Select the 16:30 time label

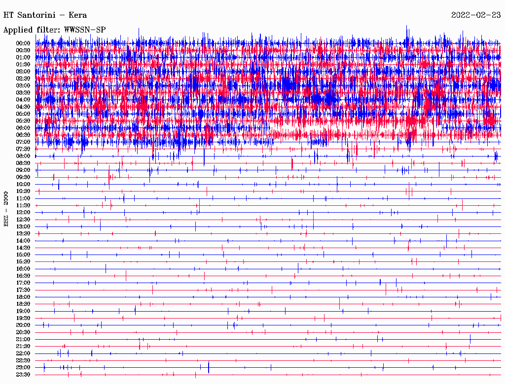pos(23,276)
